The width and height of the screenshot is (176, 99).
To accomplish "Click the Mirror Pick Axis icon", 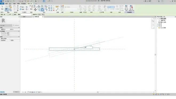I will coord(42,6).
